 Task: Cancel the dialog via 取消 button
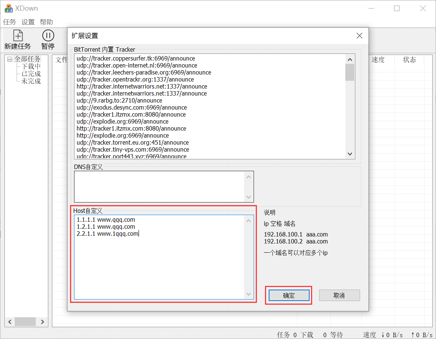click(339, 295)
